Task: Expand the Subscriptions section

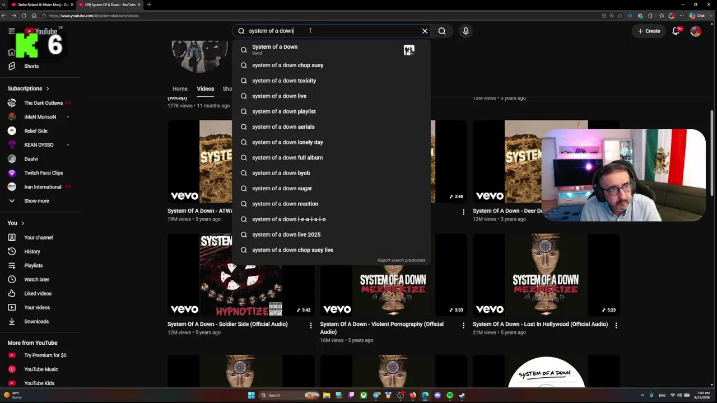Action: (x=29, y=88)
